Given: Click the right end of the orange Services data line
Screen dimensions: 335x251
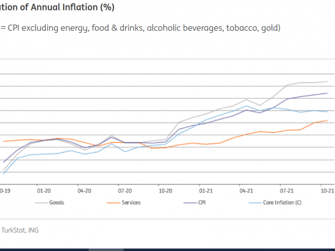Looking at the screenshot, I should 327,121.
